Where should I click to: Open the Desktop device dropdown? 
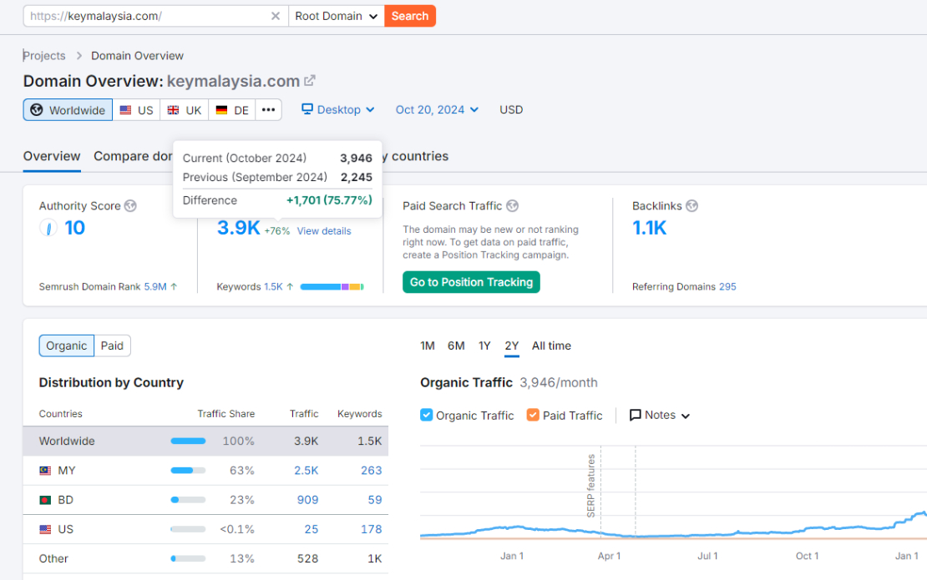pos(338,109)
